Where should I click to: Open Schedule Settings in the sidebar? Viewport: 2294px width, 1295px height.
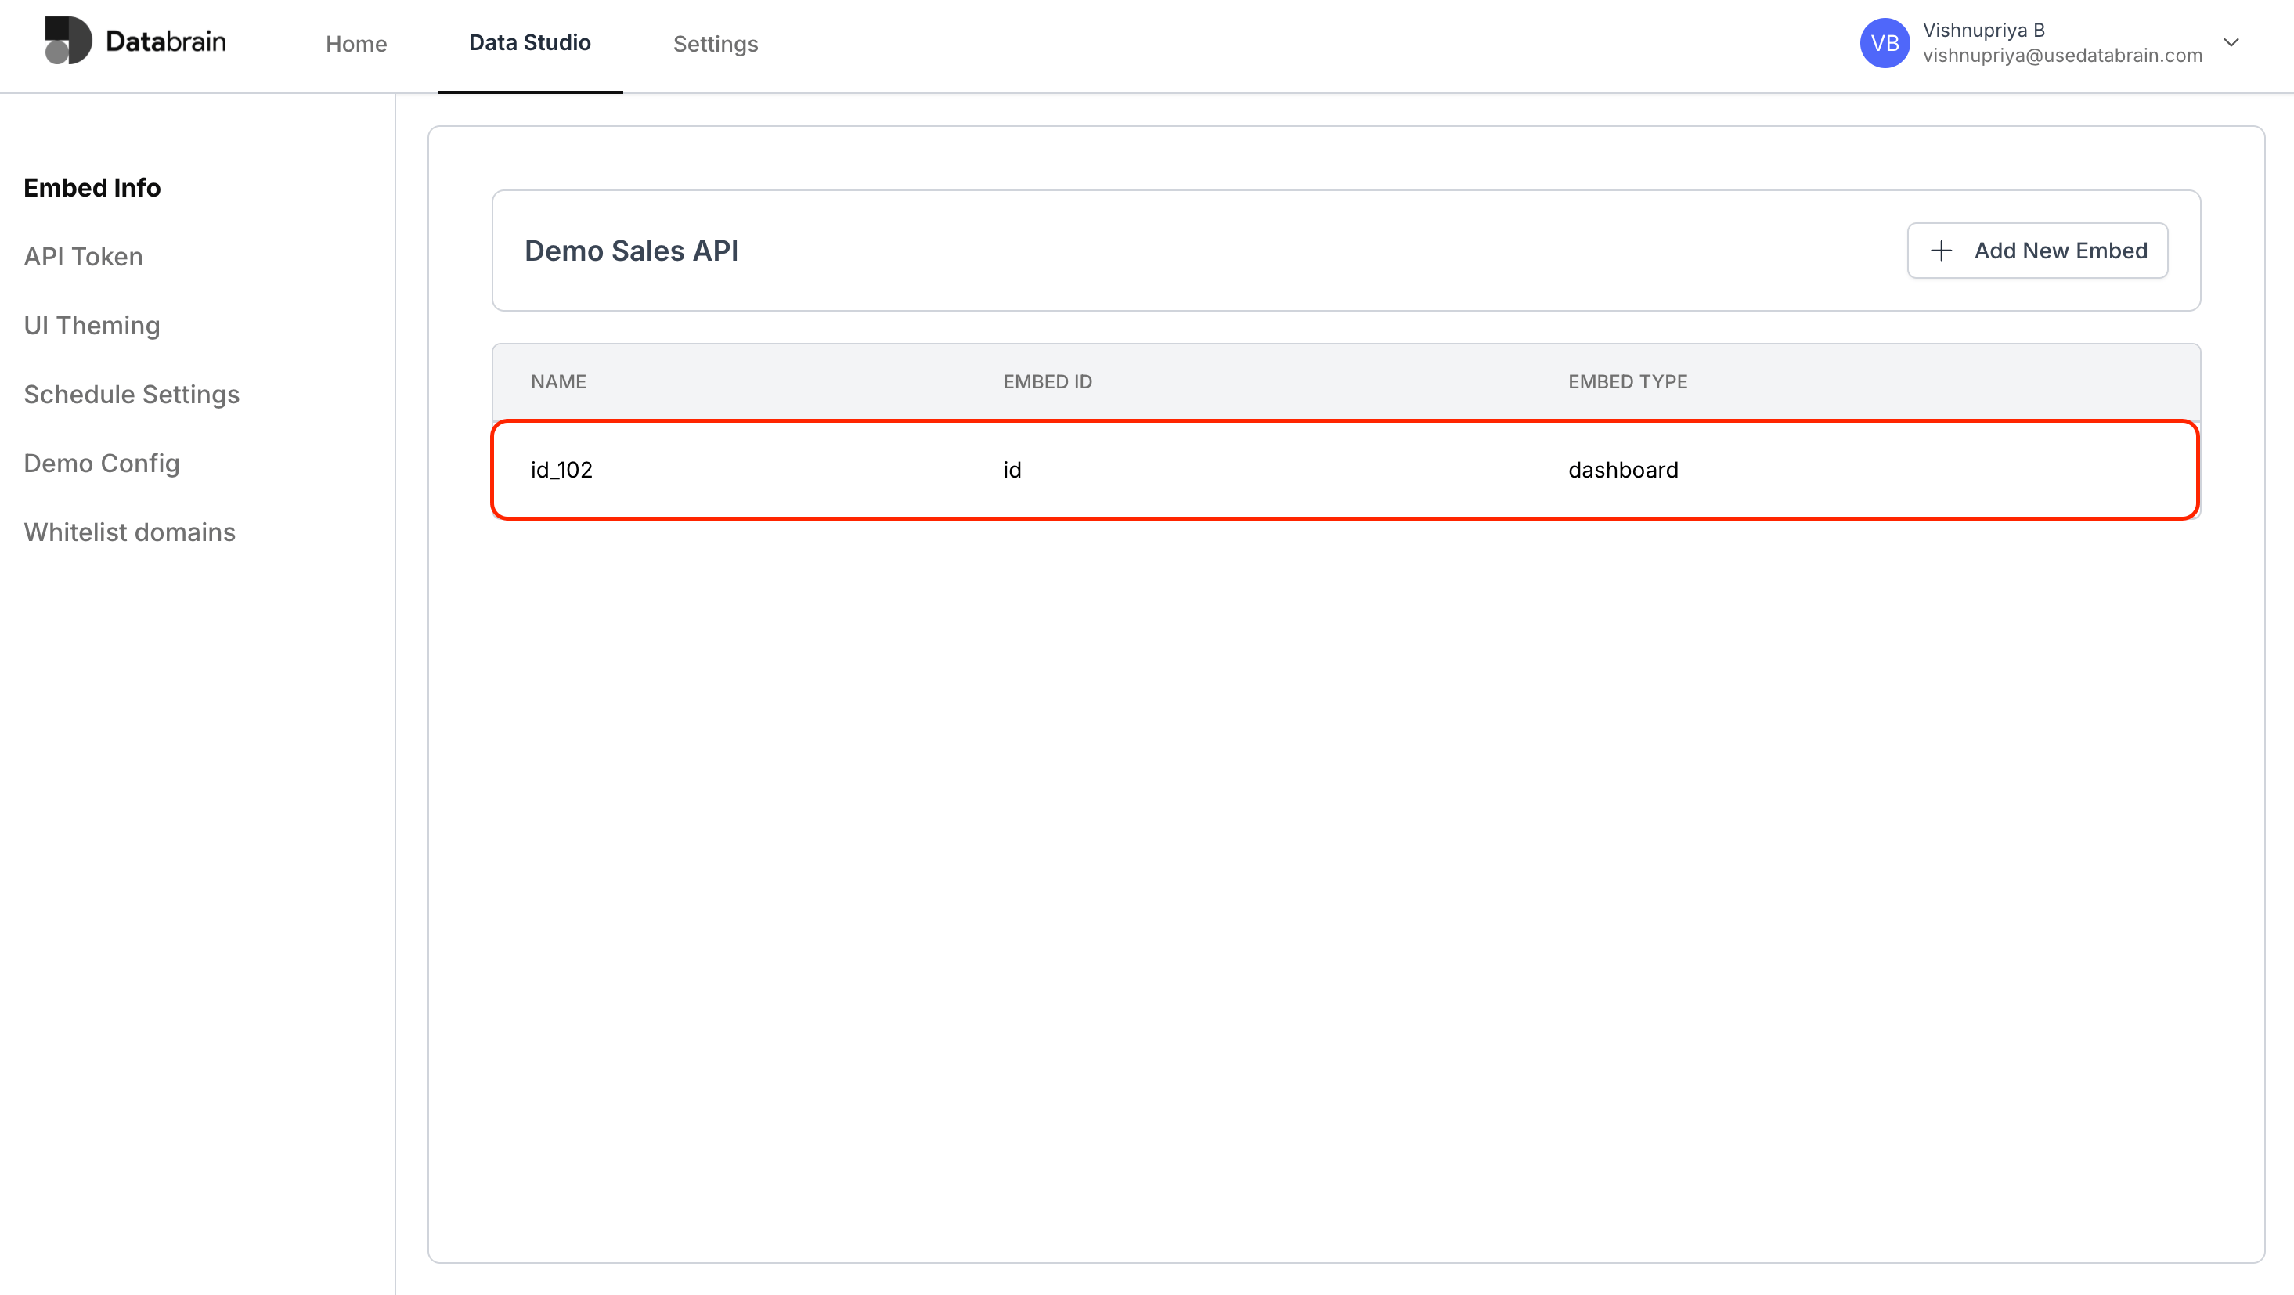click(132, 395)
